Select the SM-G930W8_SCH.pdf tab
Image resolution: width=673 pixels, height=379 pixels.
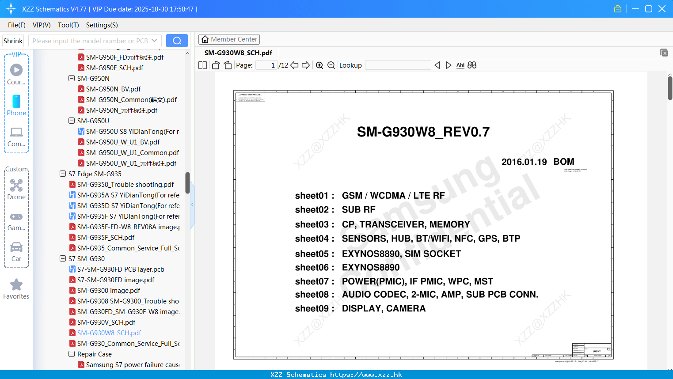coord(238,53)
